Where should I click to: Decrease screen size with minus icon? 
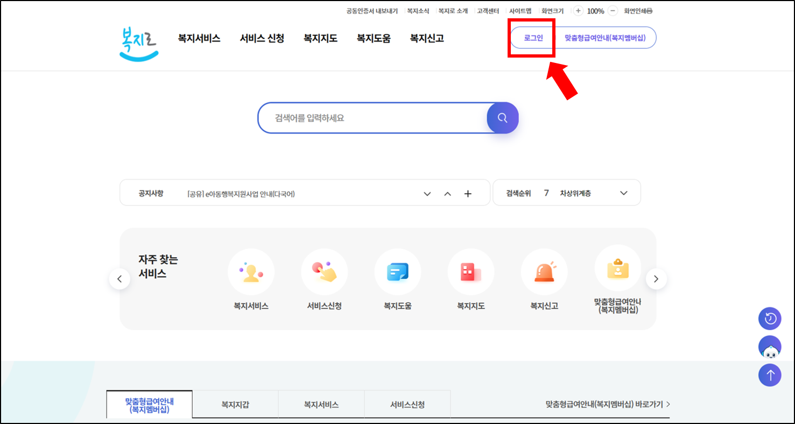tap(613, 11)
